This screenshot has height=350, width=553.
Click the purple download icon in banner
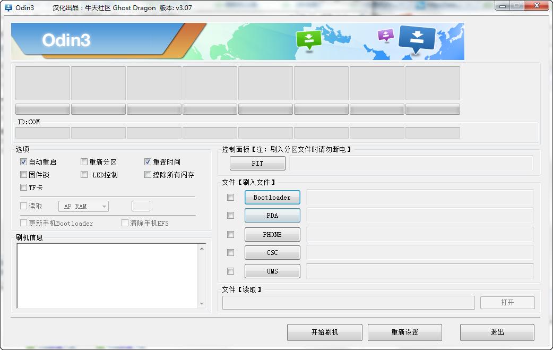click(x=385, y=35)
